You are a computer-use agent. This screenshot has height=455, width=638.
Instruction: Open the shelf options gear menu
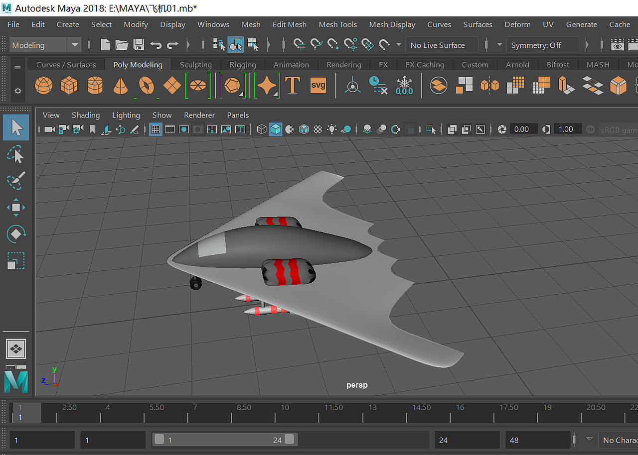18,91
